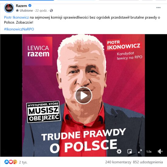This screenshot has width=167, height=167.
Task: Open Razem page profile picture
Action: [9, 8]
